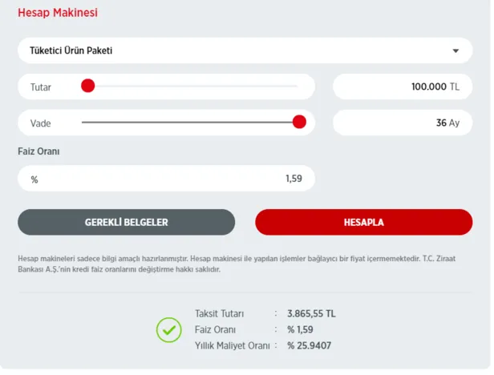Focus the 36 Ay term field
This screenshot has height=375, width=494.
pos(402,123)
